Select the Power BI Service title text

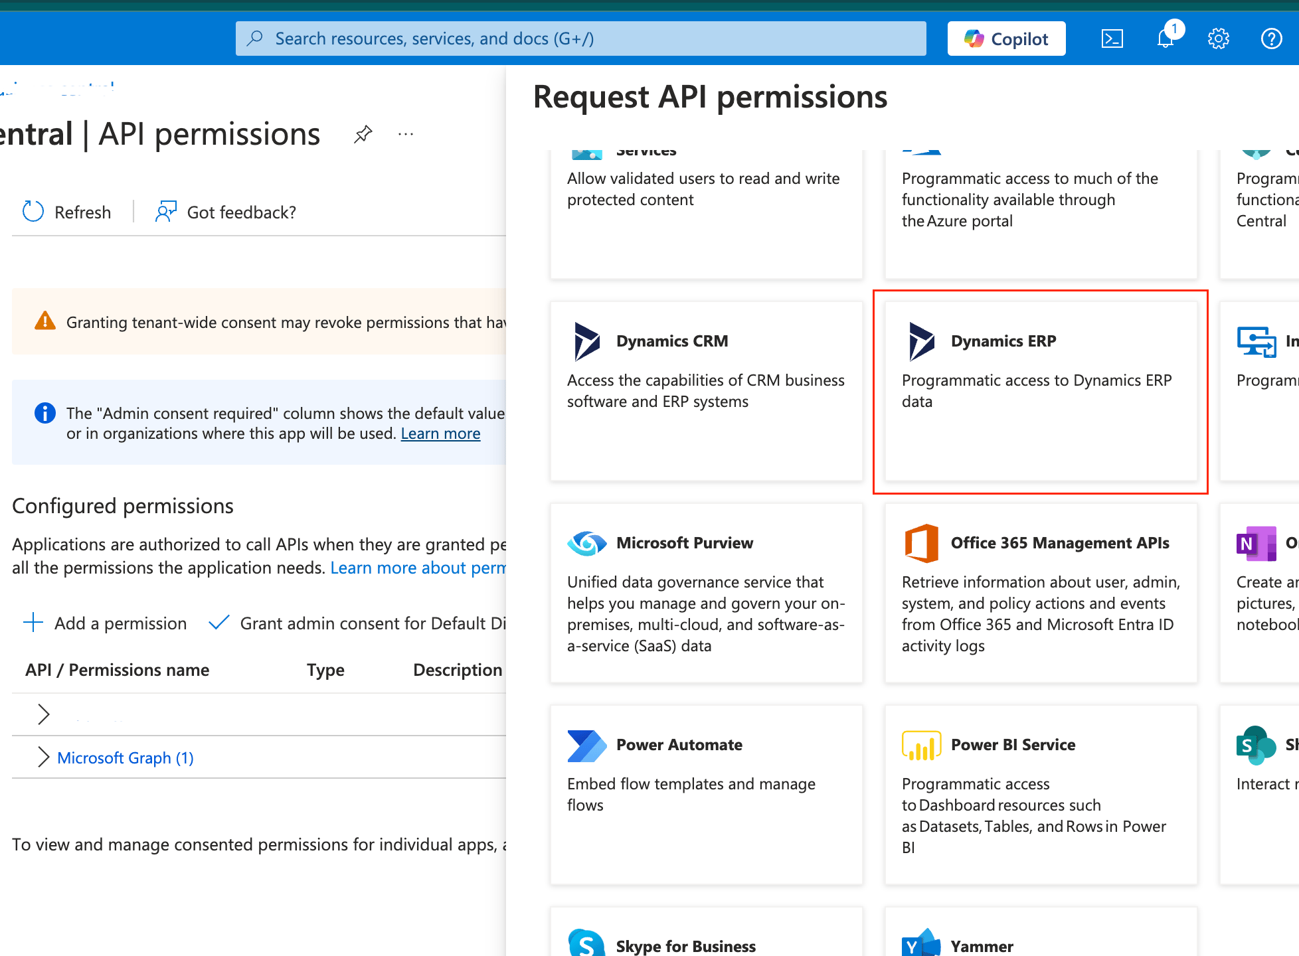(x=1013, y=745)
